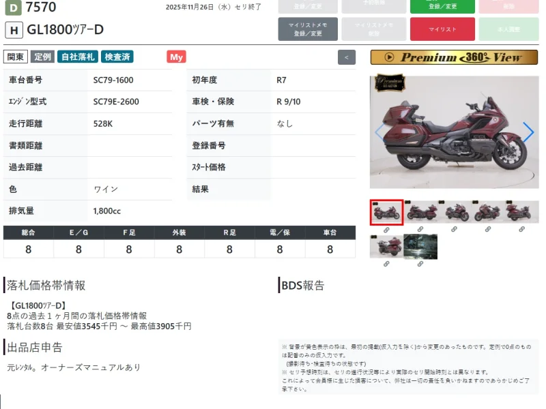546x409 pixels.
Task: Select the dark frame-number photo thumbnail
Action: click(420, 247)
